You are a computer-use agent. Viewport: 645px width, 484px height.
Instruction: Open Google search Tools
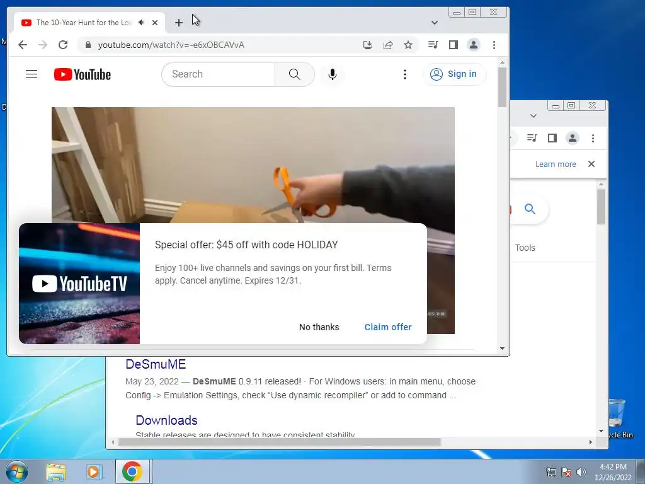[x=525, y=248]
